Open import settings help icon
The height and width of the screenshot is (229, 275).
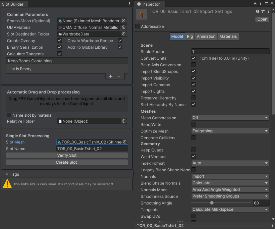(x=258, y=11)
